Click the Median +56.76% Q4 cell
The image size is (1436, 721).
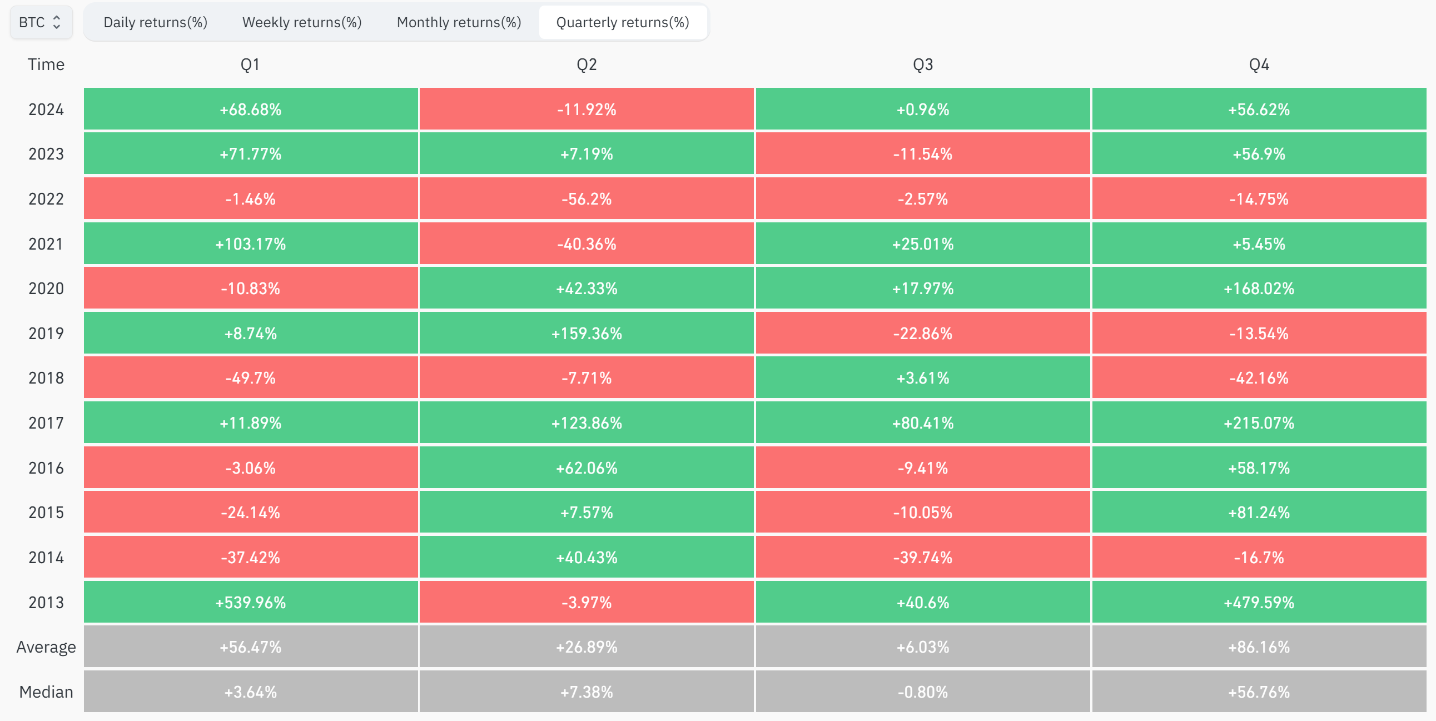[1259, 692]
